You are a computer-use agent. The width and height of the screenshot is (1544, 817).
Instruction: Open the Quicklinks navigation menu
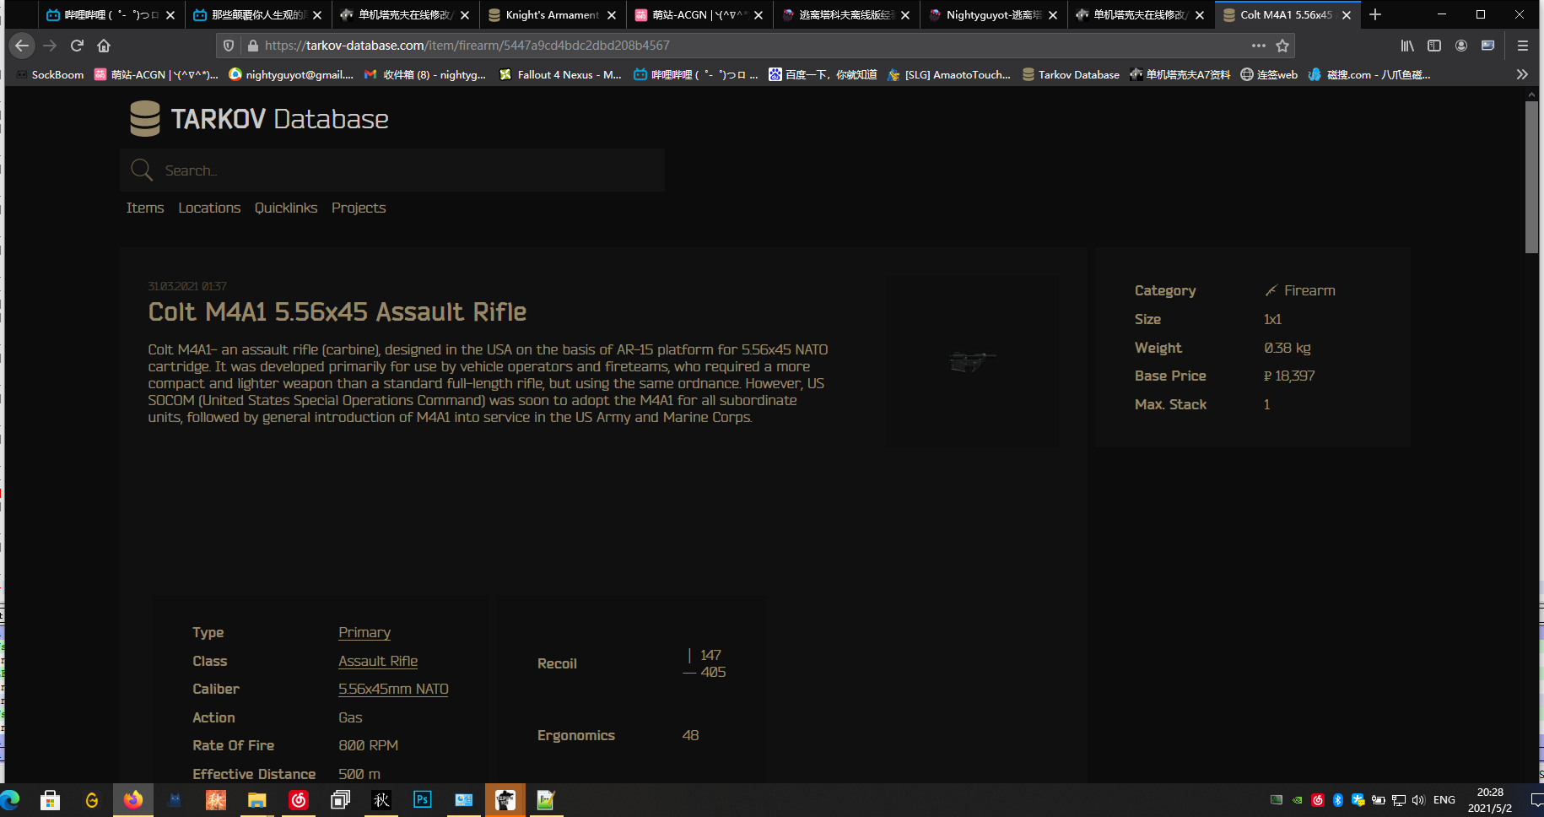pyautogui.click(x=286, y=208)
